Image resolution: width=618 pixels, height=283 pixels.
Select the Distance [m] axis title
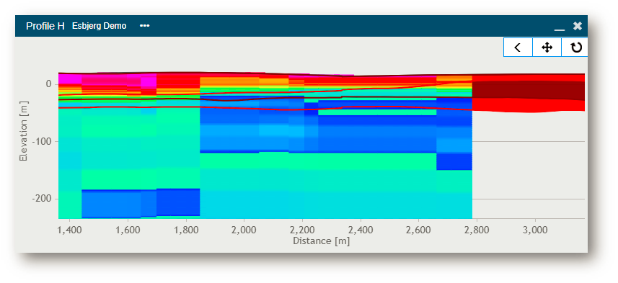pyautogui.click(x=321, y=241)
